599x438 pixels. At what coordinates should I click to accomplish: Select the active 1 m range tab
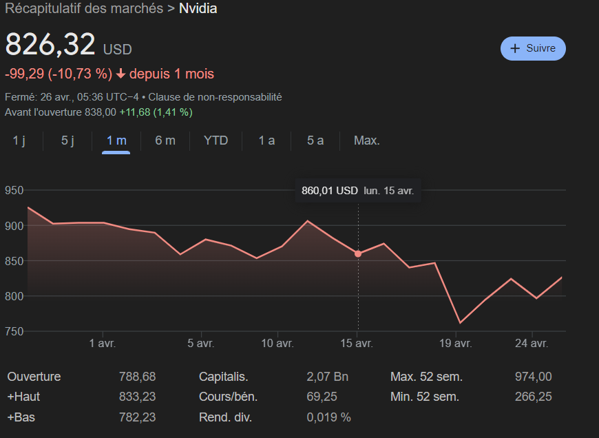[x=116, y=140]
